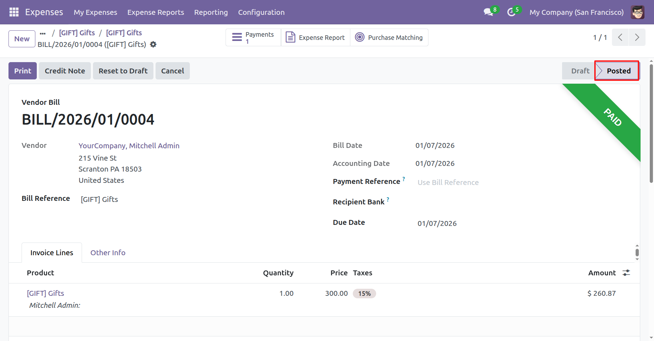The height and width of the screenshot is (341, 654).
Task: Open the Configuration menu
Action: coord(261,12)
